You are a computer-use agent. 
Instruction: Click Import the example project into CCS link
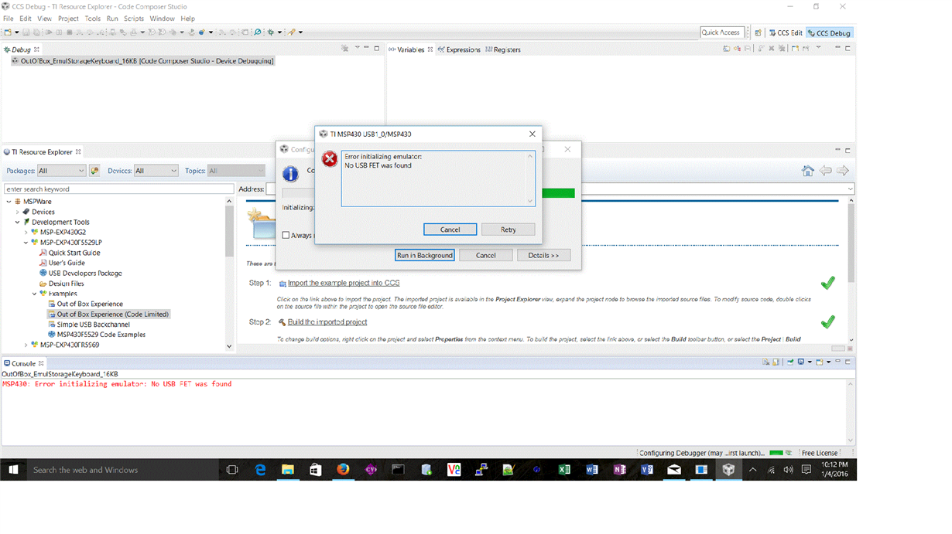(344, 283)
